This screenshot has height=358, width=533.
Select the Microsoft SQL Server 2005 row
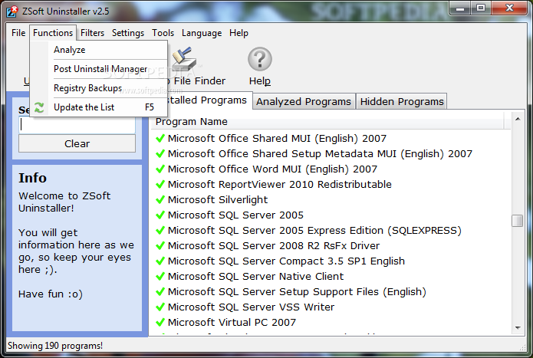pos(235,215)
